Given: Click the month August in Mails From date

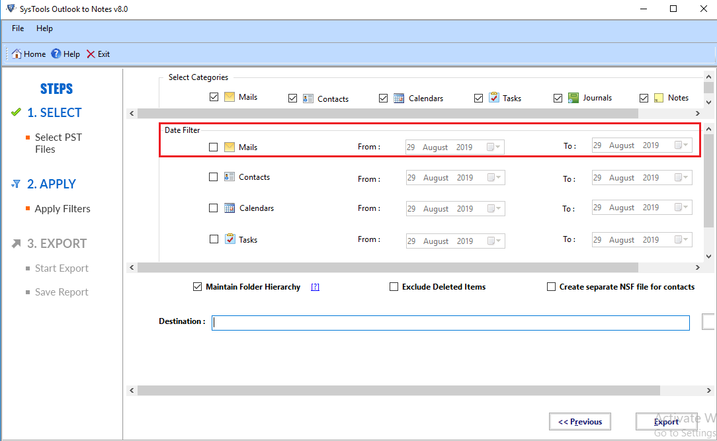Looking at the screenshot, I should [x=435, y=147].
